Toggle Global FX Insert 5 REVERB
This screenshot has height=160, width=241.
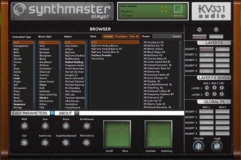206,133
